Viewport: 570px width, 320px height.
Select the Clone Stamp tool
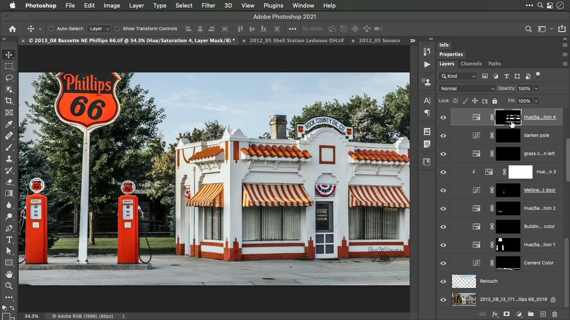point(9,159)
